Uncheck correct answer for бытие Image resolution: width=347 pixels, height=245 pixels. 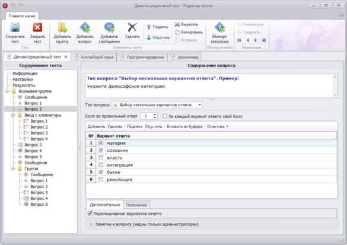101,172
